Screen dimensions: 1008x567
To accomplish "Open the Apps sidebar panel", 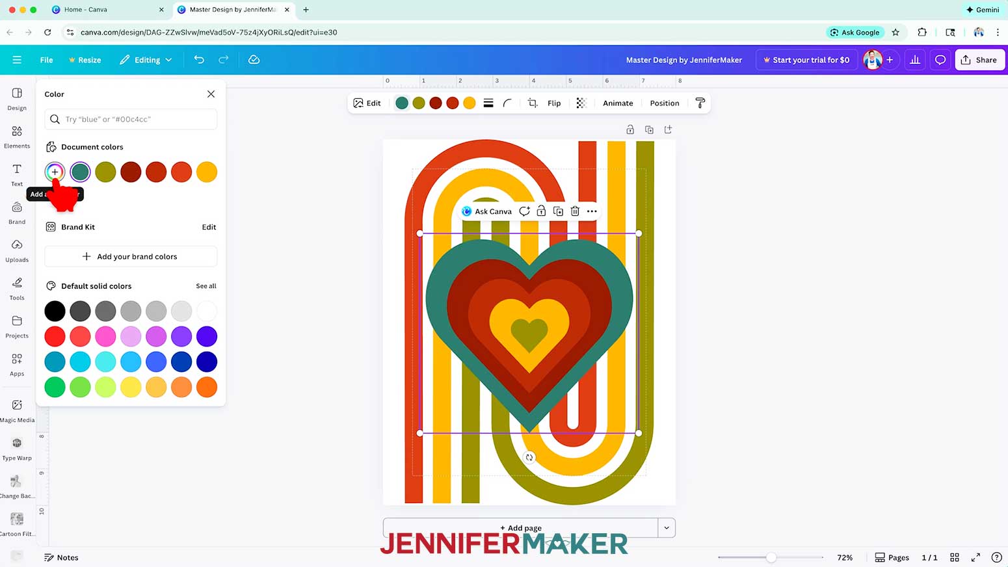I will (x=17, y=364).
